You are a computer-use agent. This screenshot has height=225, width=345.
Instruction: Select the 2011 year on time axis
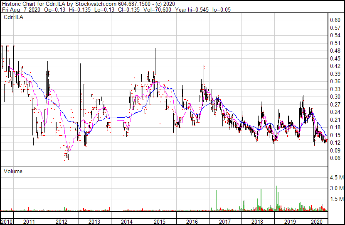(x=28, y=222)
